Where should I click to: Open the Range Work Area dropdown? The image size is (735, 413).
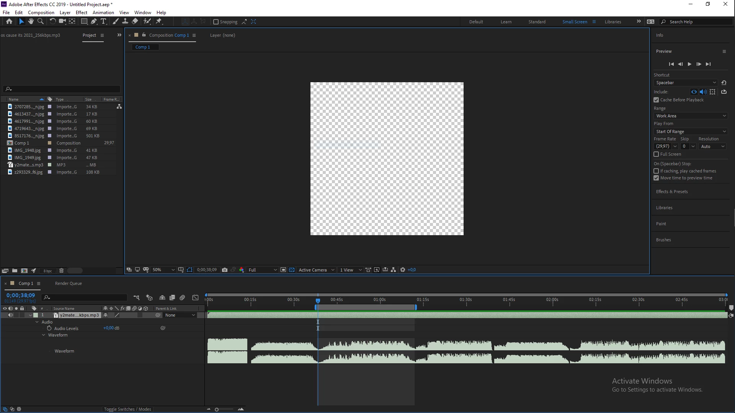point(690,116)
